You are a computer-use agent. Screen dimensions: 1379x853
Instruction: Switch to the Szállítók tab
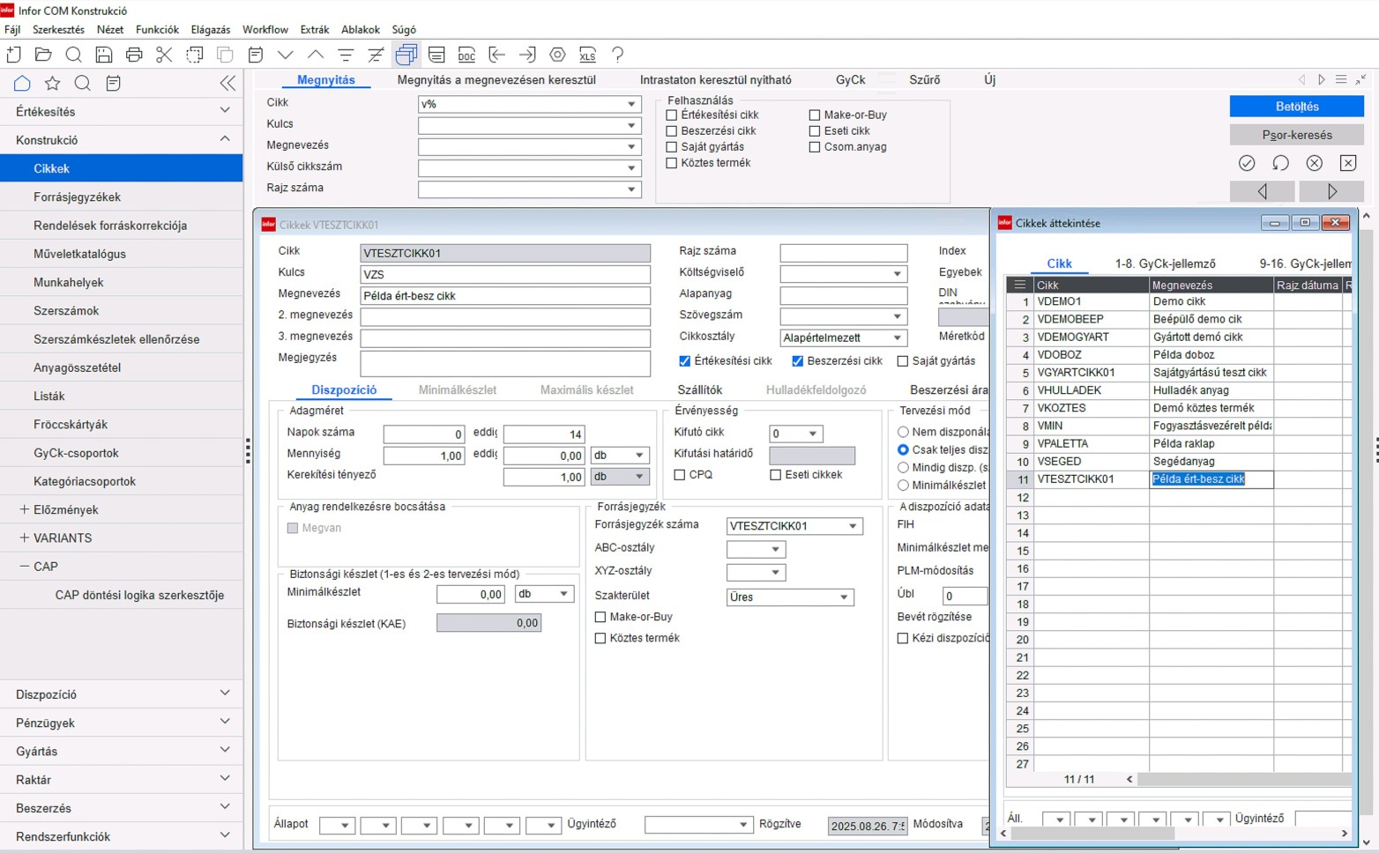pyautogui.click(x=699, y=389)
